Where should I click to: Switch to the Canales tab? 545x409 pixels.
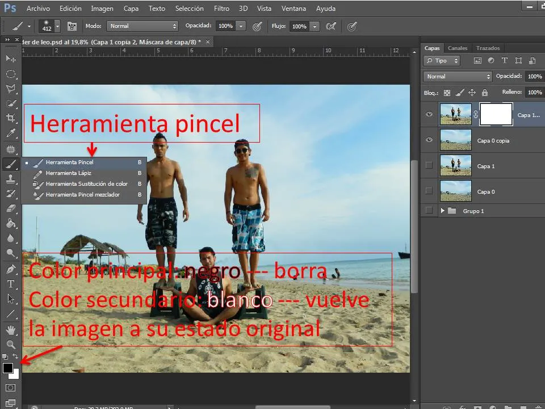458,48
